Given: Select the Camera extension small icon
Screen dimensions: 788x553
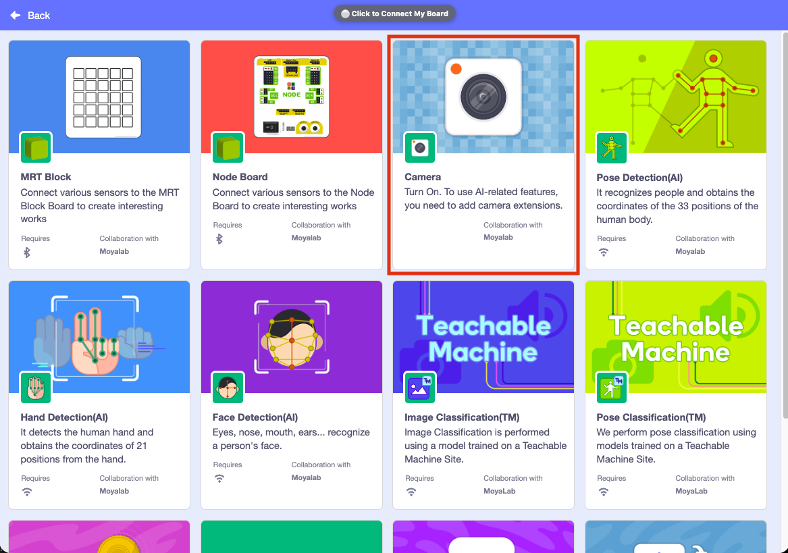Looking at the screenshot, I should click(x=420, y=148).
